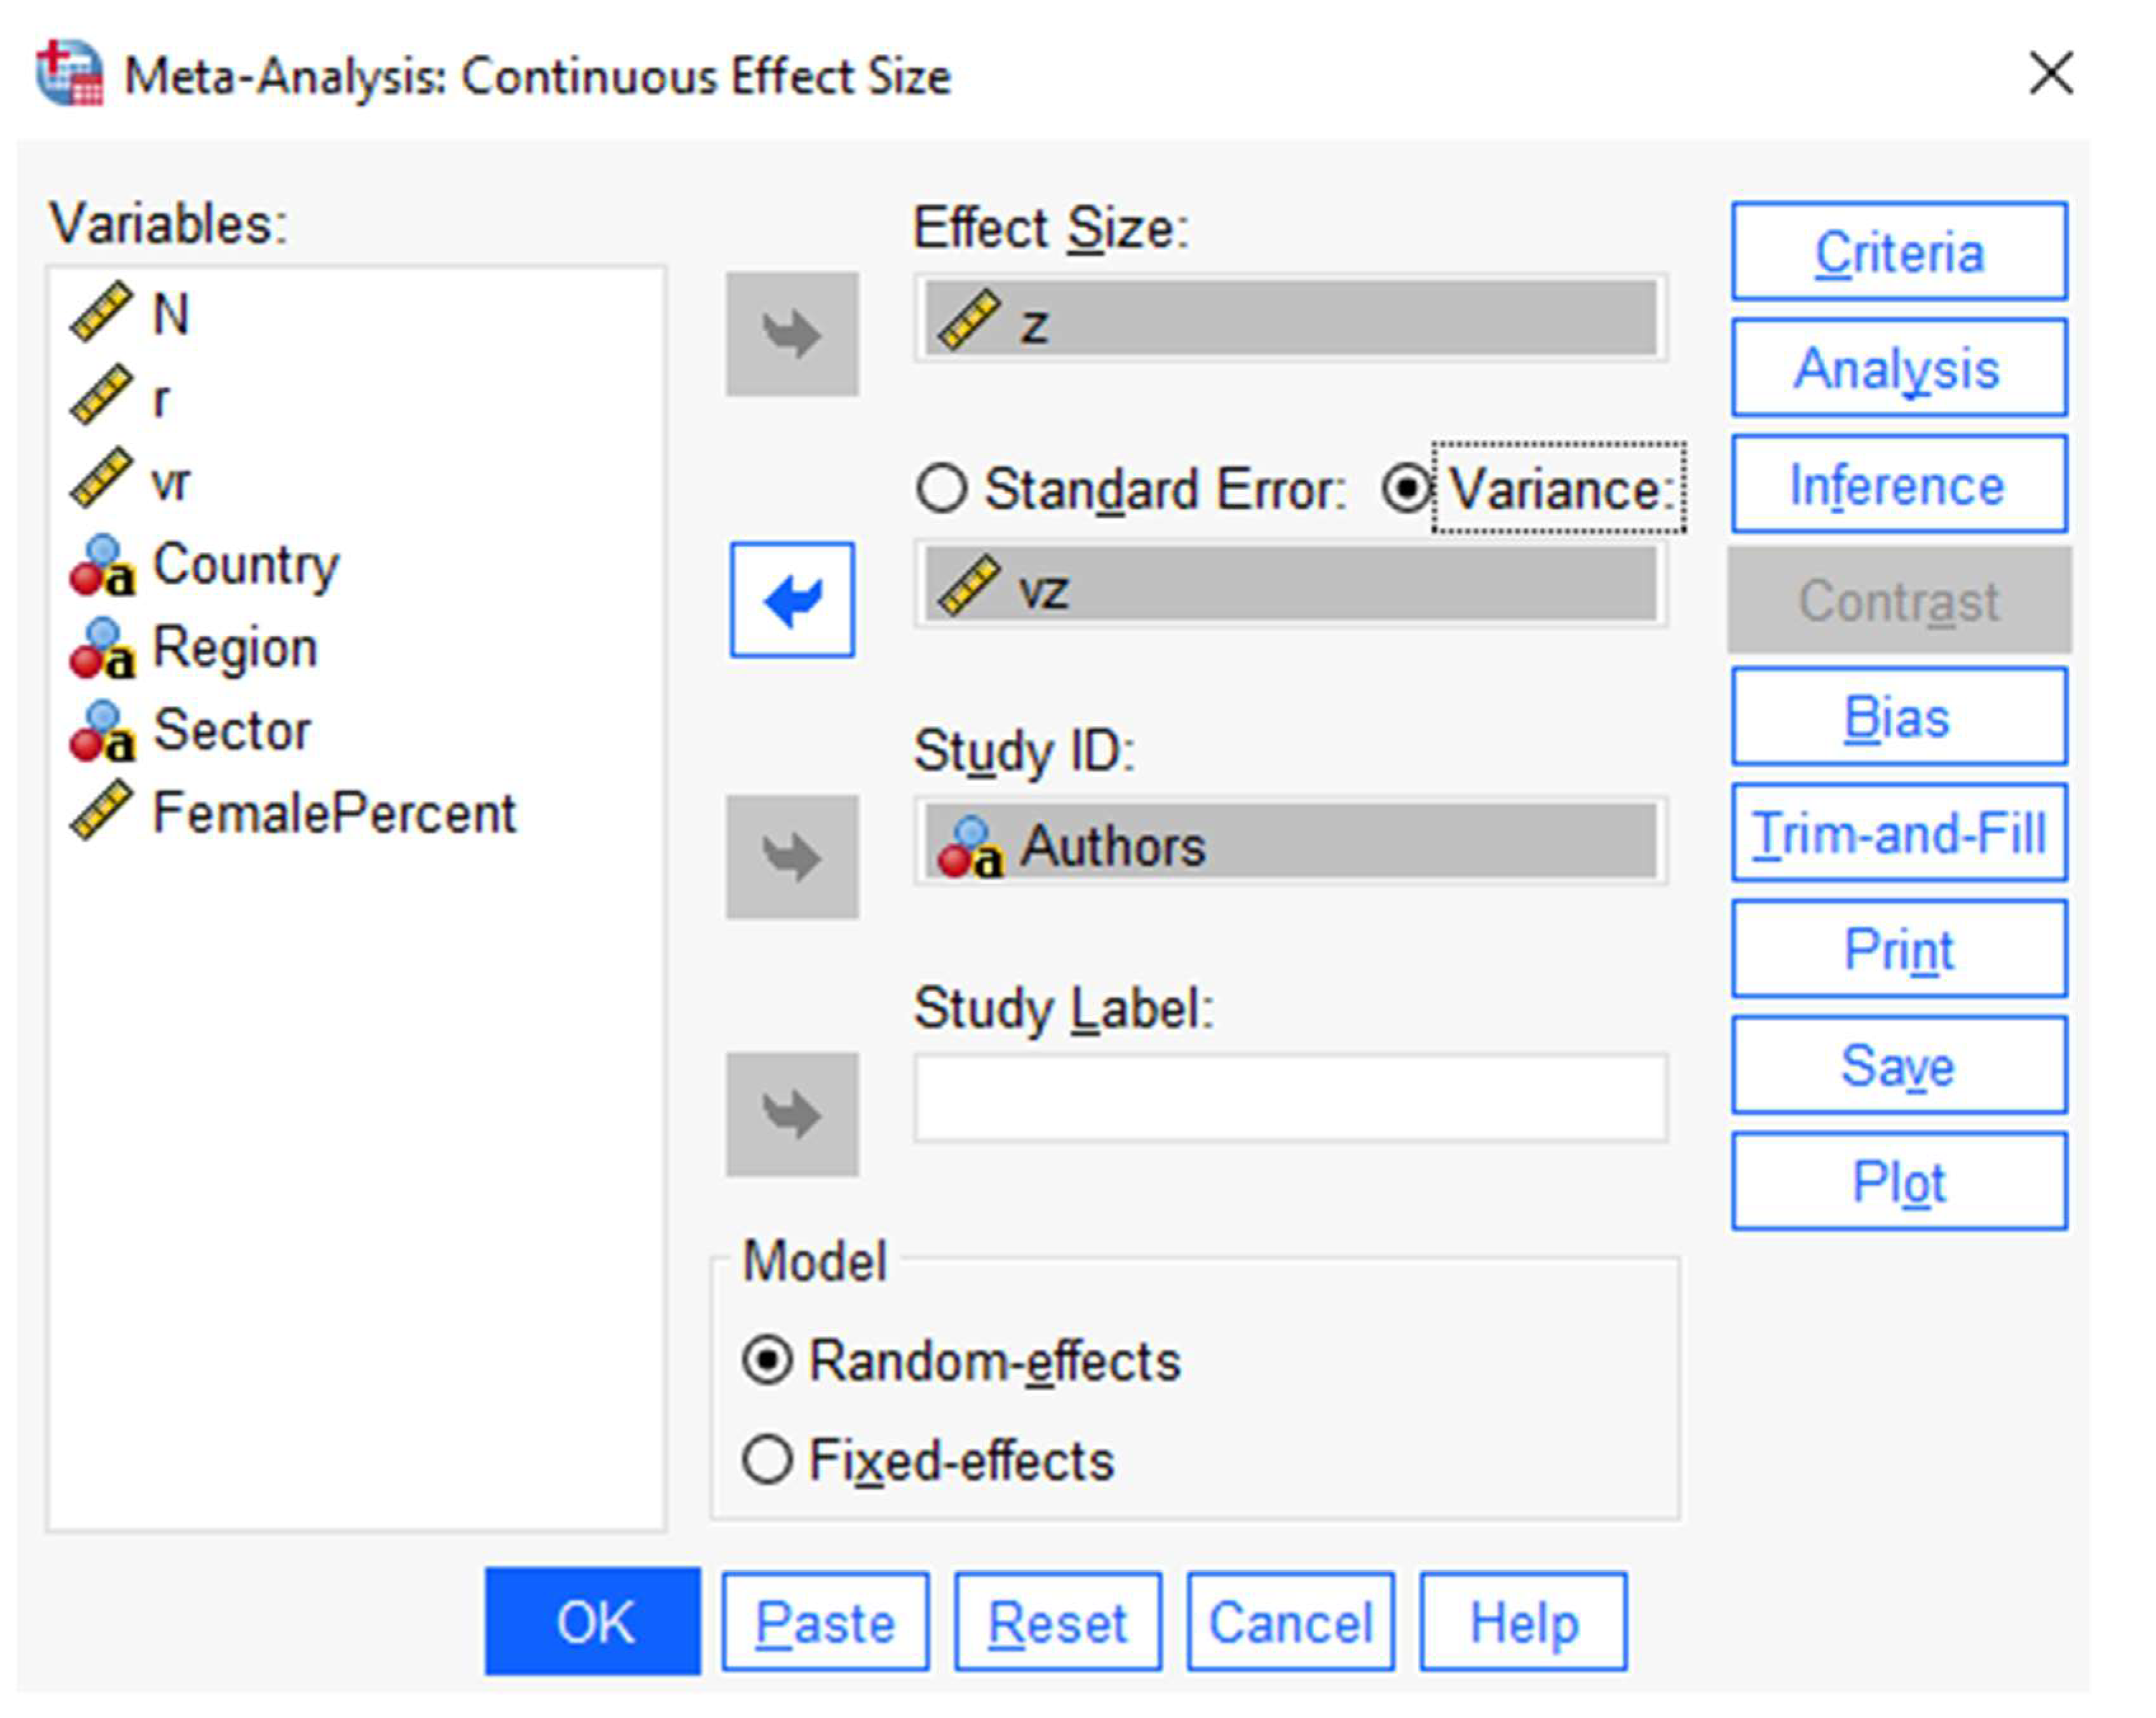Click the arrow button beside Effect Size

coord(791,333)
